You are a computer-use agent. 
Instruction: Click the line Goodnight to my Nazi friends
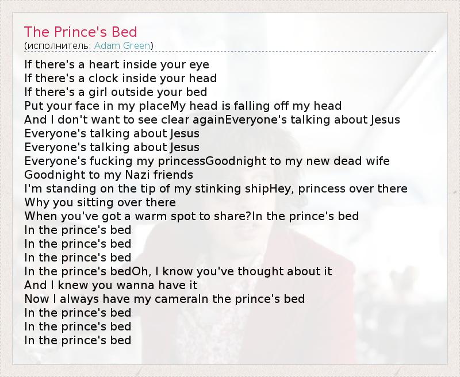click(x=109, y=175)
